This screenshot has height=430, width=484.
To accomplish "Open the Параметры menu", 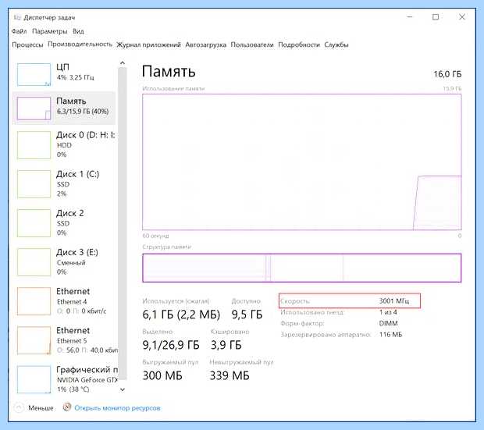I will 50,31.
